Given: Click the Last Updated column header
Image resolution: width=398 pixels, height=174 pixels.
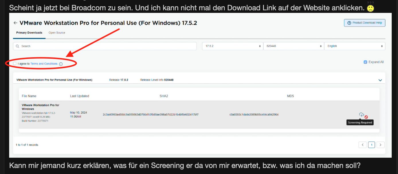Looking at the screenshot, I should click(x=79, y=96).
